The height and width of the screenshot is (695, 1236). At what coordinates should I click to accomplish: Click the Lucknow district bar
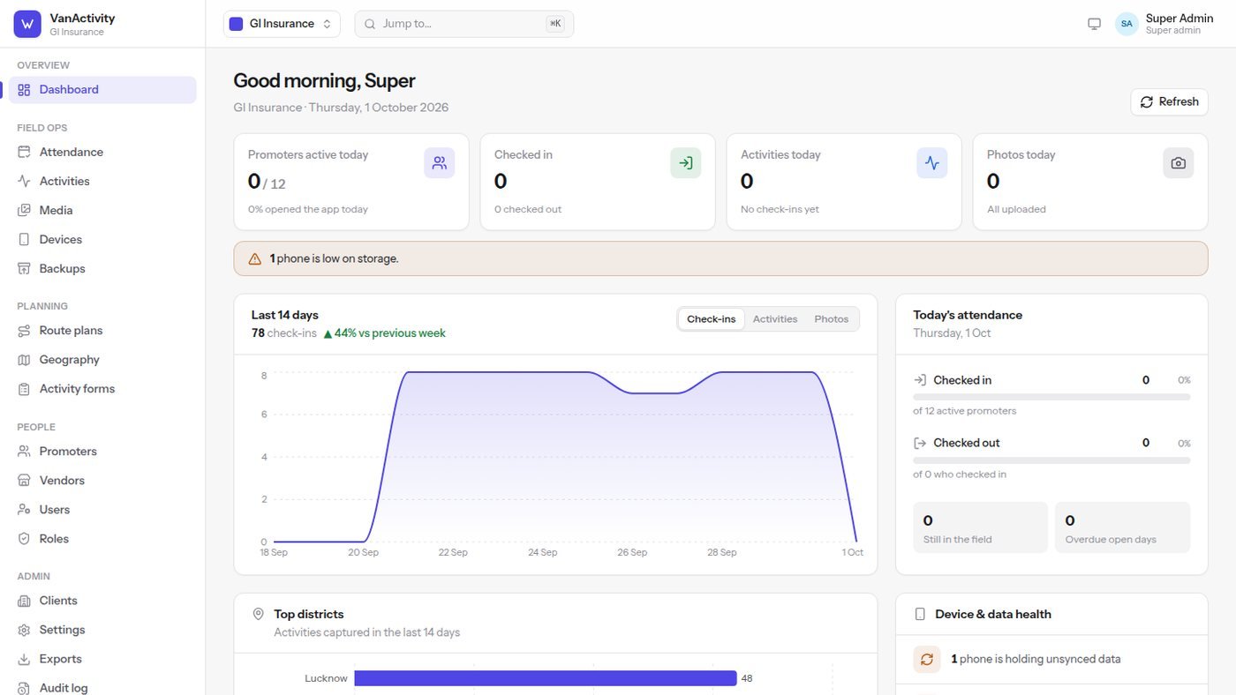[546, 678]
